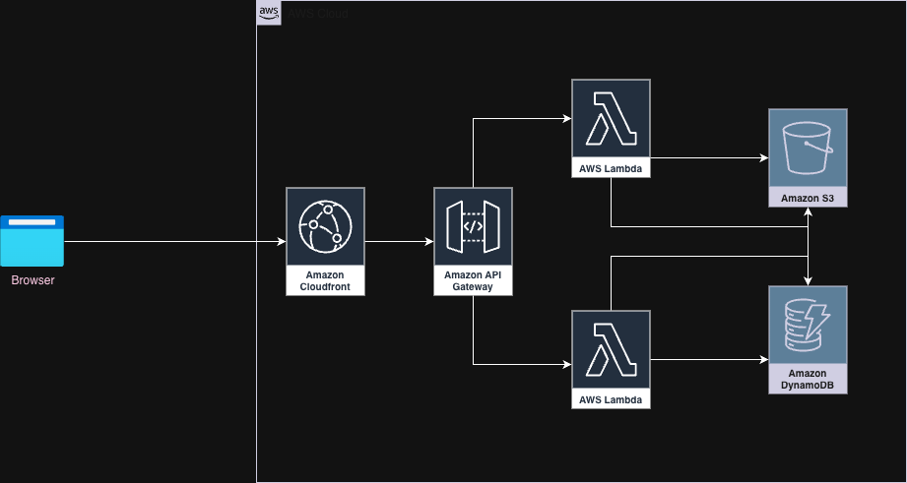Click the blue Browser window icon
This screenshot has width=907, height=483.
(32, 241)
